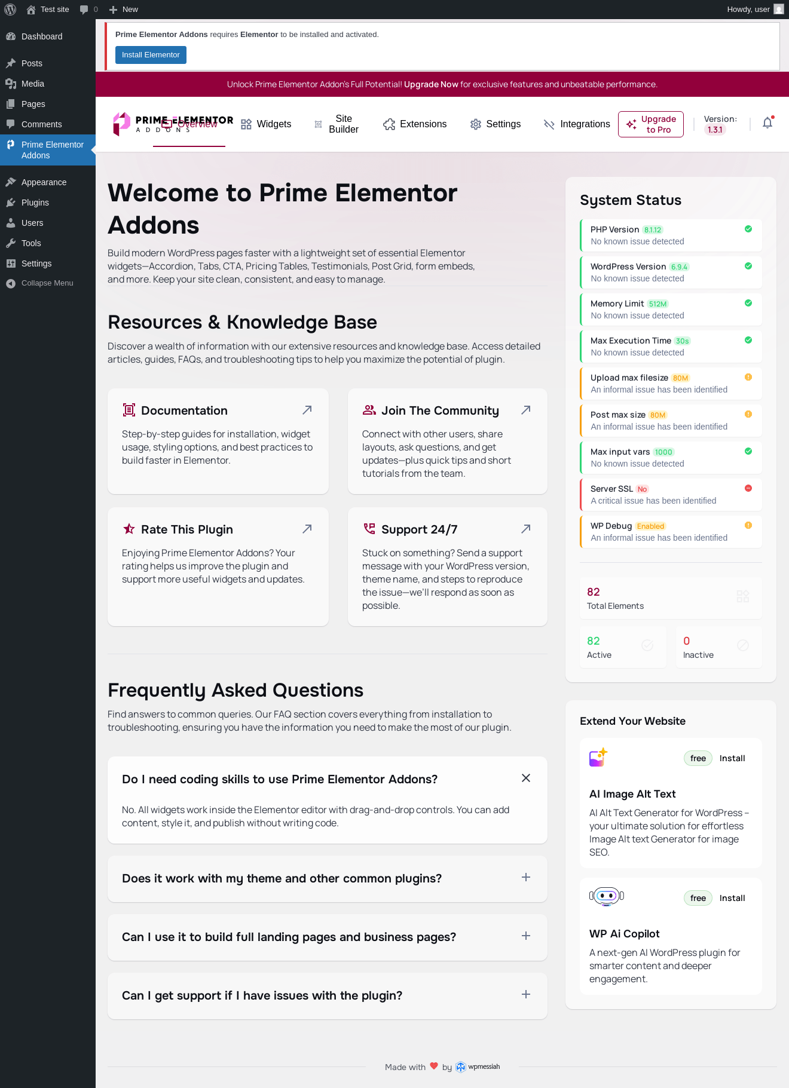Click the WordPress logo in admin bar
The width and height of the screenshot is (789, 1088).
(x=10, y=10)
